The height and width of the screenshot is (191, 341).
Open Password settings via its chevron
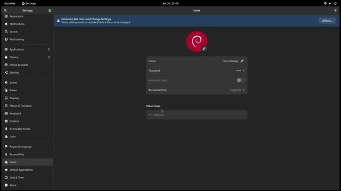click(x=243, y=71)
